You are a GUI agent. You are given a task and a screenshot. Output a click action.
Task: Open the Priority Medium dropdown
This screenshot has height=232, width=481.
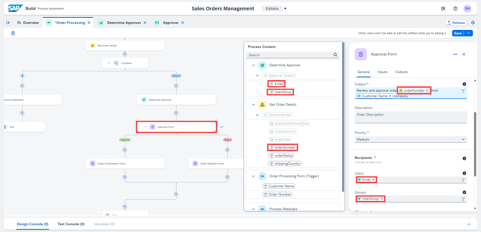pos(411,139)
